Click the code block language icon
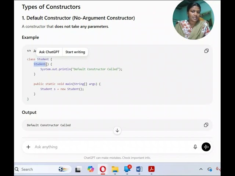 click(29, 51)
